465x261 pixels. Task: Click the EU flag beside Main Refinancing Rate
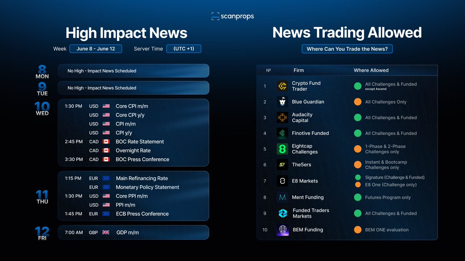pos(106,178)
